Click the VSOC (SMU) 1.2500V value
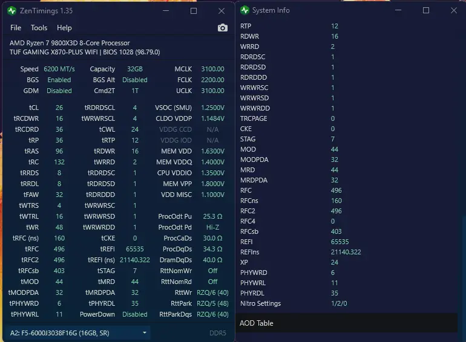Screen dimensions: 466x342 pyautogui.click(x=212, y=108)
